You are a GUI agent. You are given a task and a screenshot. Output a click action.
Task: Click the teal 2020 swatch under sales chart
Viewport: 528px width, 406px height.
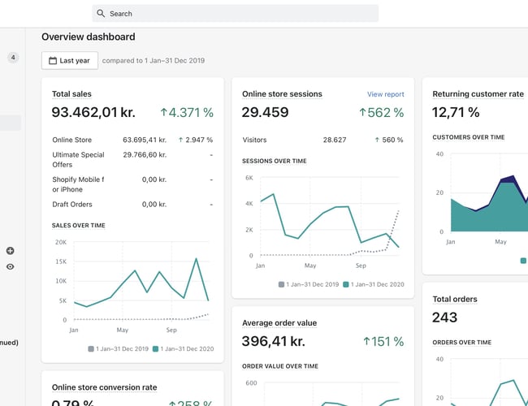click(x=156, y=348)
